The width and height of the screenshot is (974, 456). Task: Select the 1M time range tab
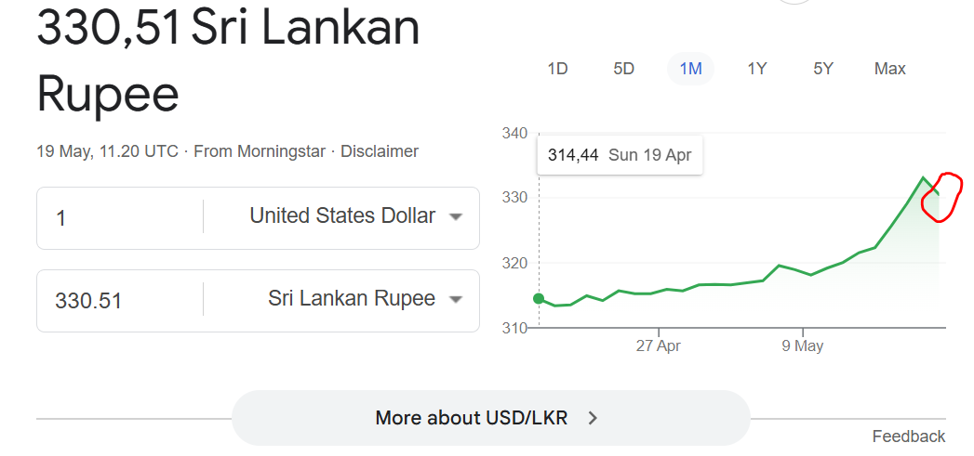691,68
